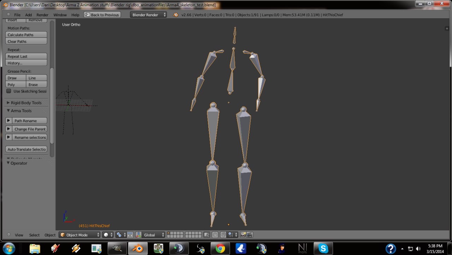Click the Blender taskbar icon
Viewport: 452px width, 255px height.
(x=137, y=249)
